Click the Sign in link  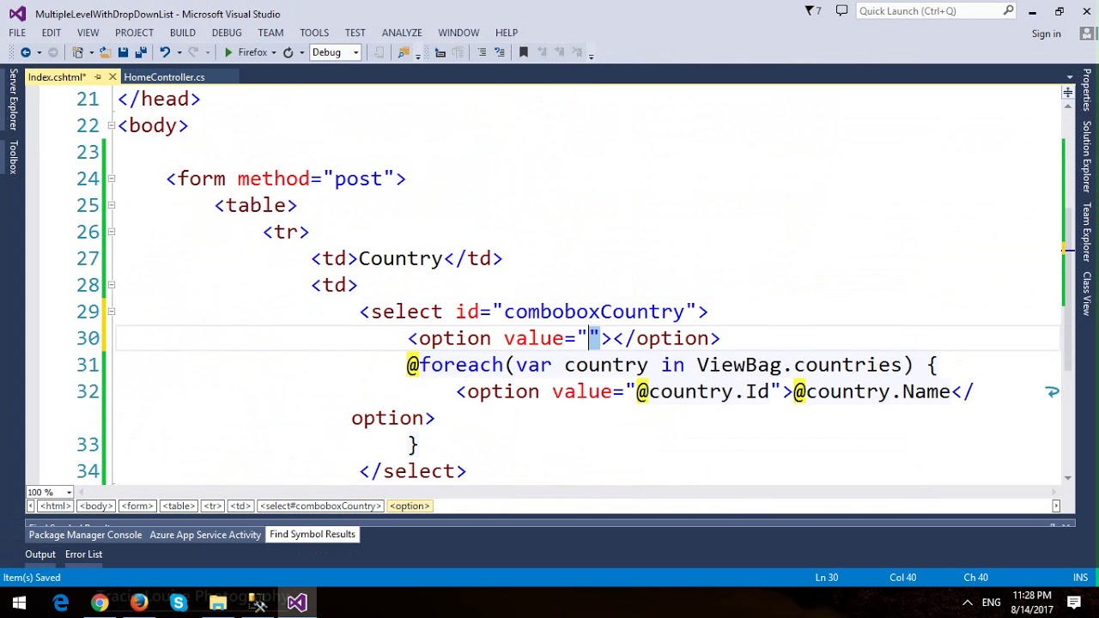pos(1046,33)
